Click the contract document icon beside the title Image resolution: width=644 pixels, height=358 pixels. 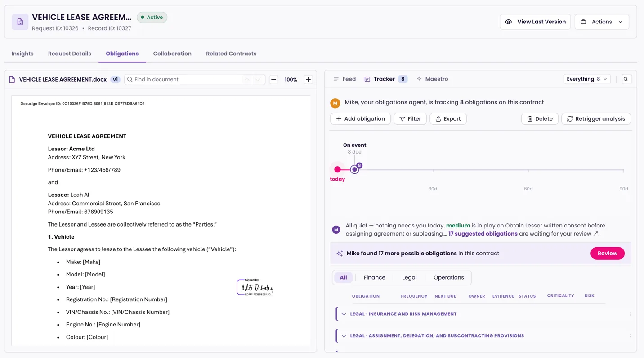point(20,22)
